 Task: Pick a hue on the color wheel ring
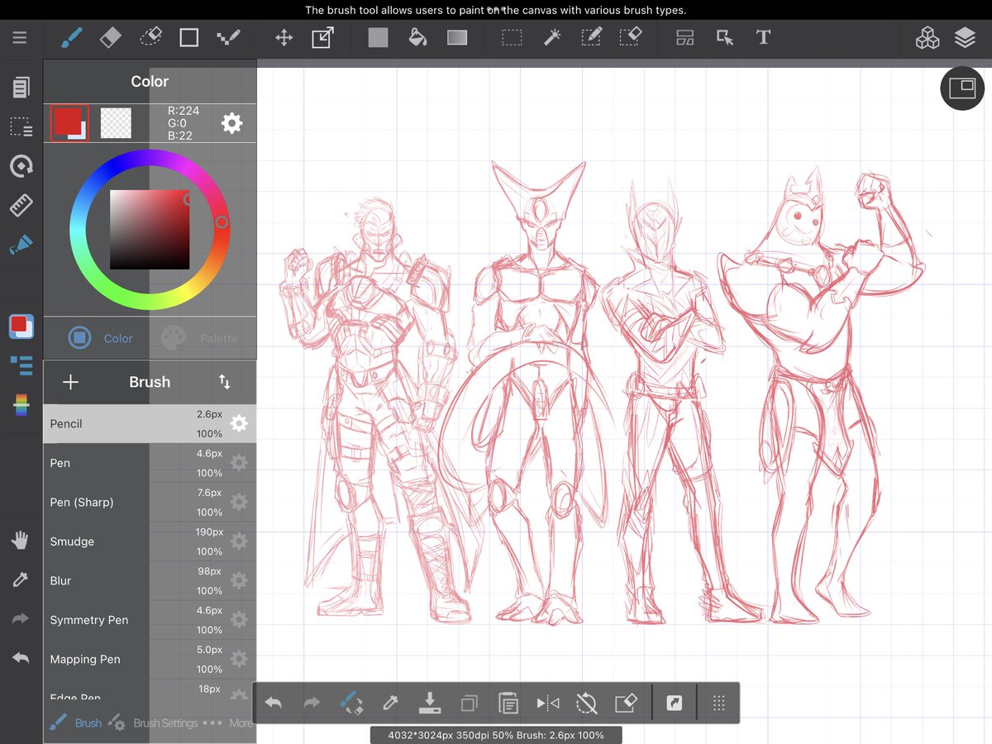pyautogui.click(x=150, y=229)
